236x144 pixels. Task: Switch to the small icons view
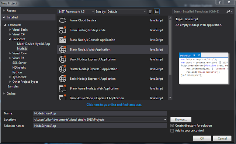click(150, 11)
